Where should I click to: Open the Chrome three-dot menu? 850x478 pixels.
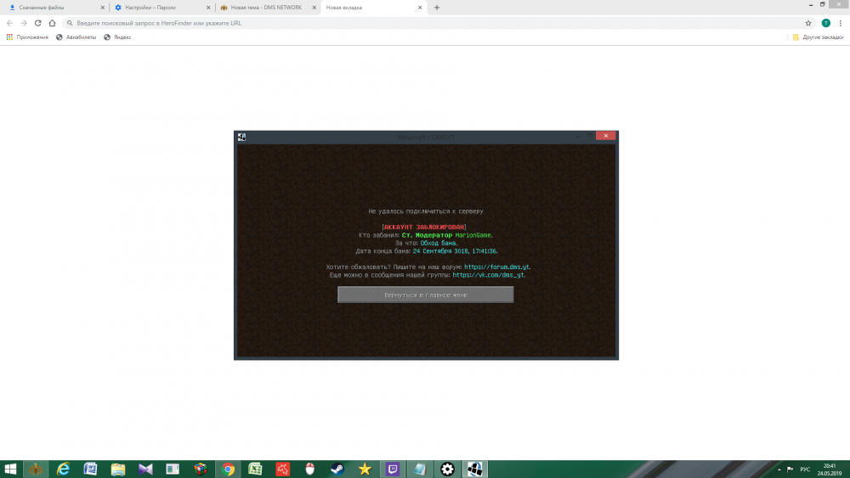coord(840,23)
